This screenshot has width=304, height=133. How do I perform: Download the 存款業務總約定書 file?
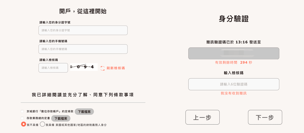click(61, 119)
